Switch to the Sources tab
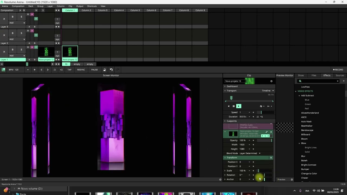Image resolution: width=347 pixels, height=195 pixels. (340, 75)
